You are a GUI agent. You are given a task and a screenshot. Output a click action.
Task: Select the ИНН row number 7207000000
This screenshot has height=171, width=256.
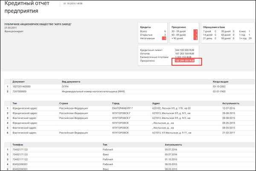coord(19,91)
